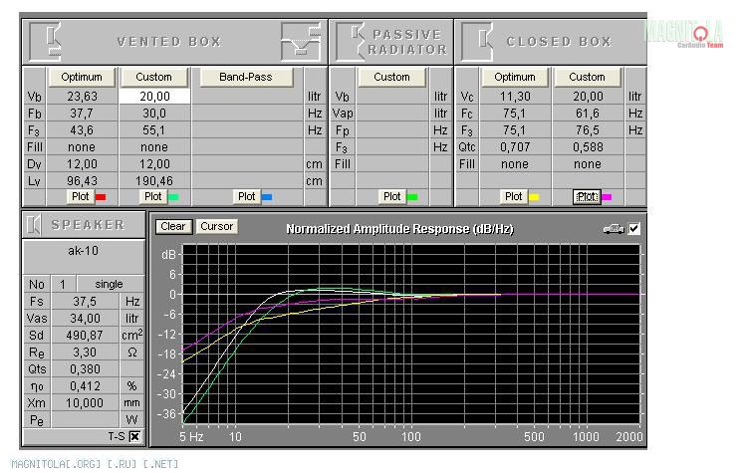Click red swatch beside vented Optimum Plot
The image size is (743, 473).
pos(101,197)
